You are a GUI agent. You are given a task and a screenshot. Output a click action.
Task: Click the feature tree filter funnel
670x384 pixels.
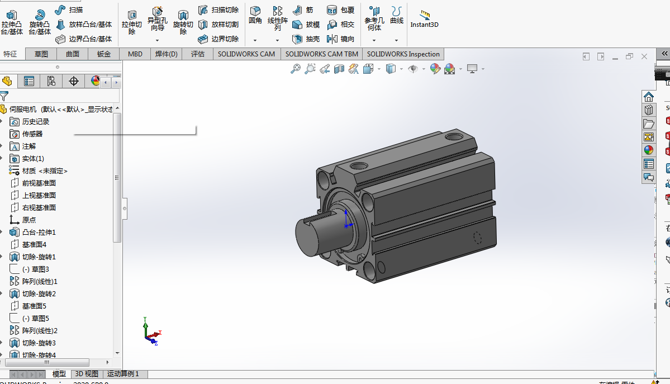(x=4, y=96)
